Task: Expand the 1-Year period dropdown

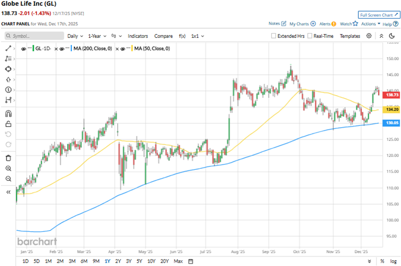Action: tap(97, 36)
